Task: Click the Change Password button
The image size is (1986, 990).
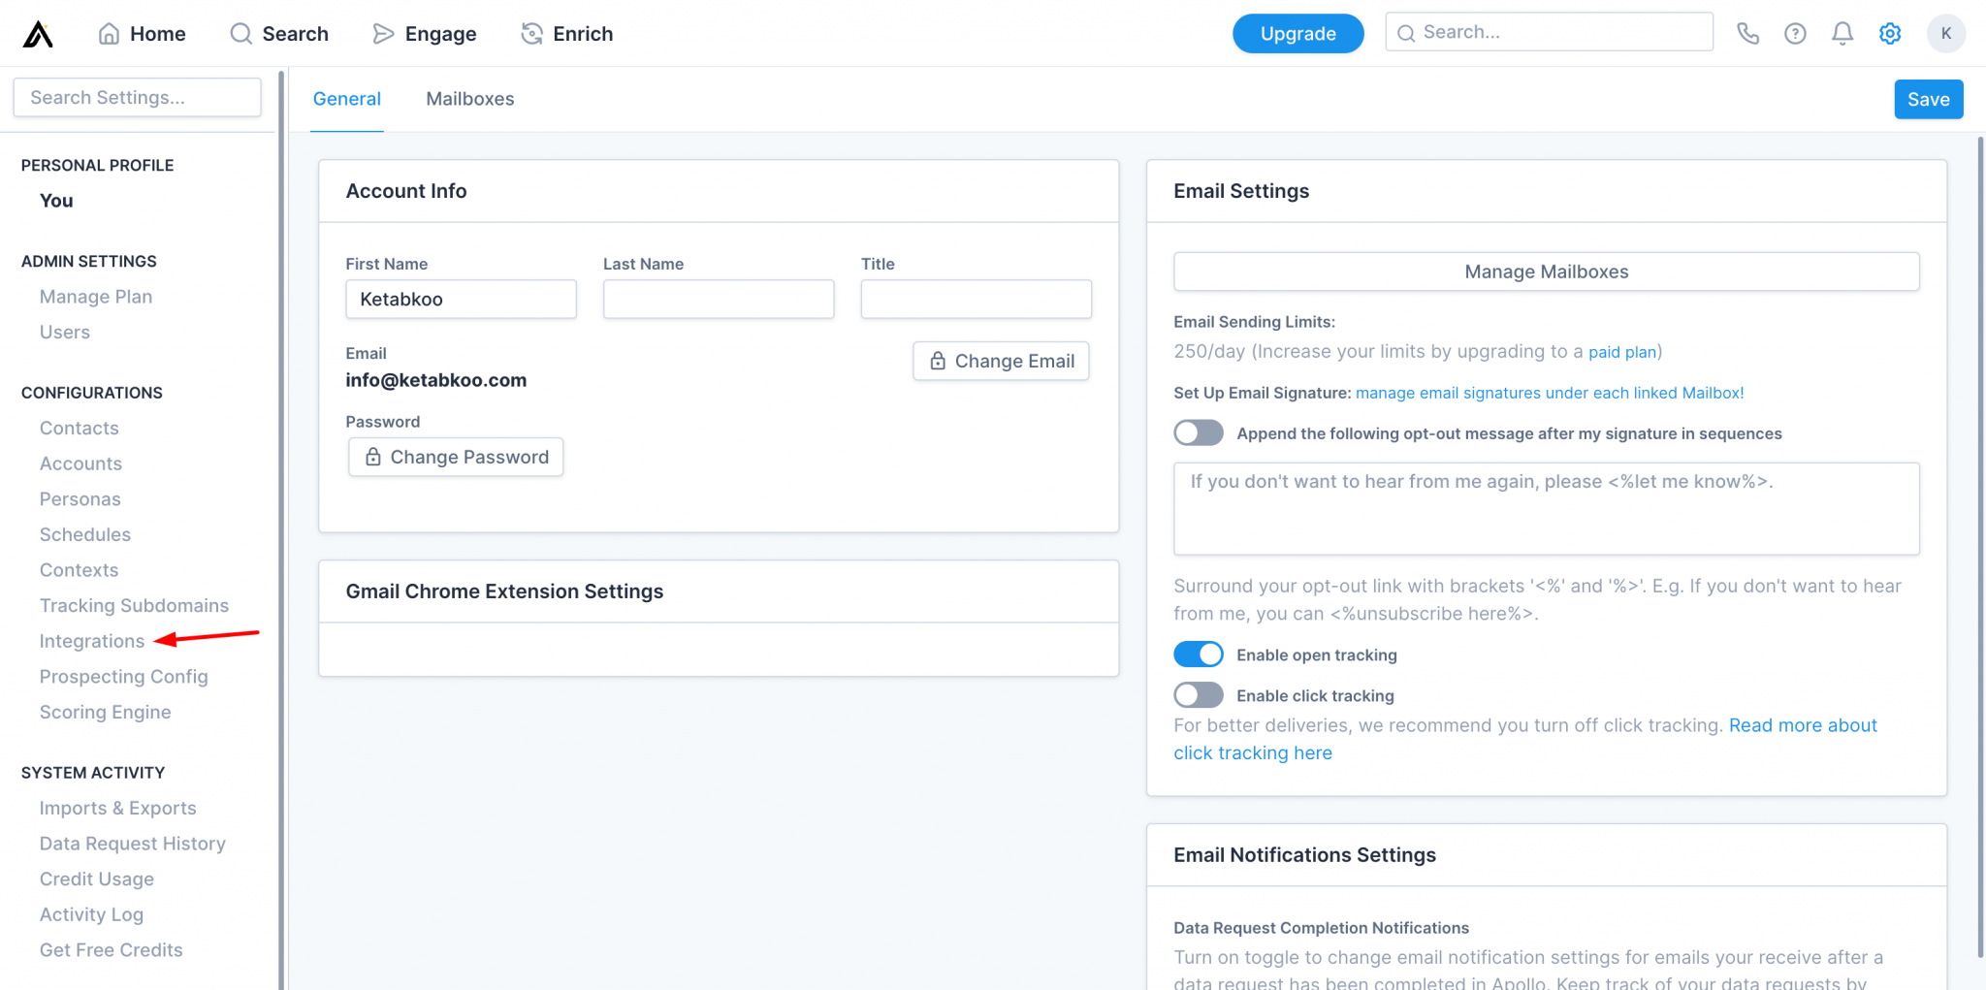Action: pyautogui.click(x=456, y=457)
